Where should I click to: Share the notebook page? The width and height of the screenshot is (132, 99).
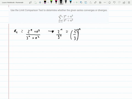124,2
